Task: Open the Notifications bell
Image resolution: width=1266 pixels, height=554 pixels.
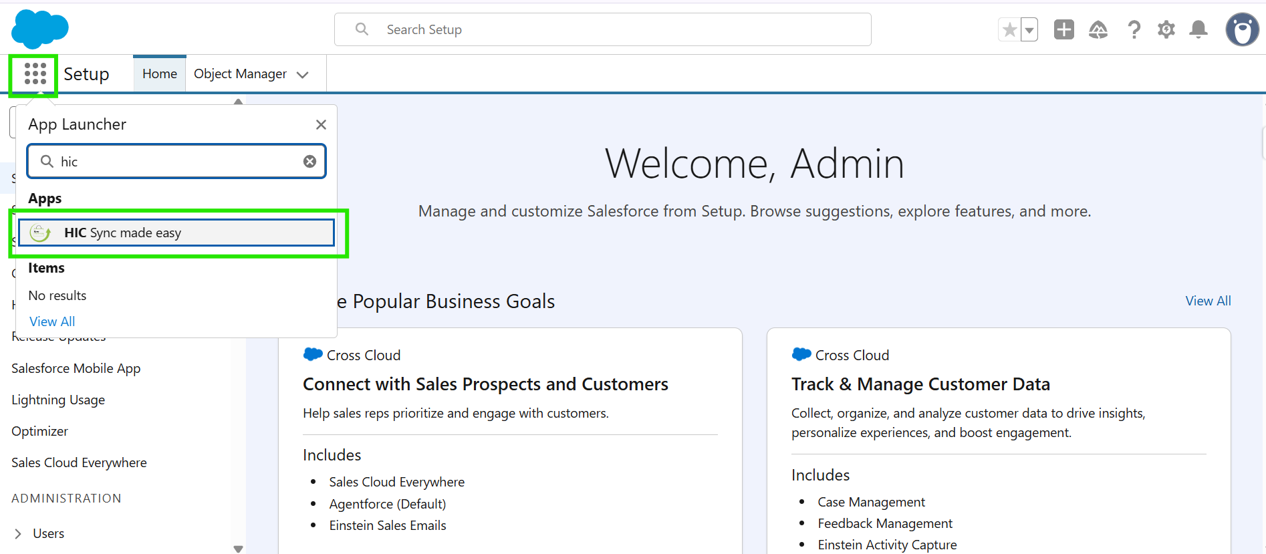Action: tap(1198, 29)
